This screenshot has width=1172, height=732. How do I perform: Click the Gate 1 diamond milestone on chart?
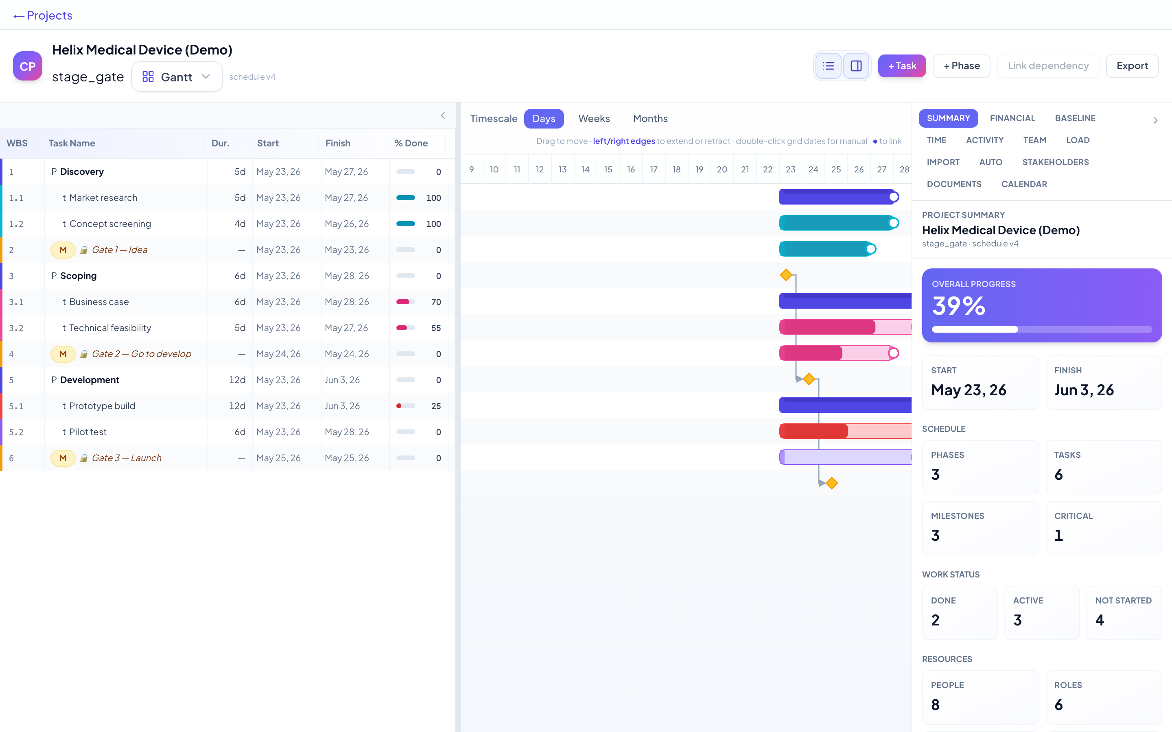click(786, 275)
